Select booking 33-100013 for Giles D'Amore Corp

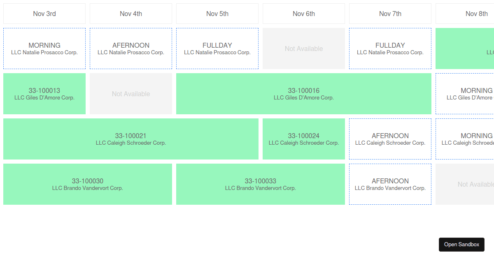coord(44,93)
